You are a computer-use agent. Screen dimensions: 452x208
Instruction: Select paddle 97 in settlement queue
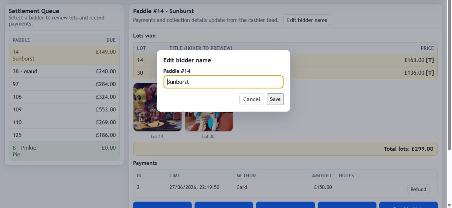(64, 84)
